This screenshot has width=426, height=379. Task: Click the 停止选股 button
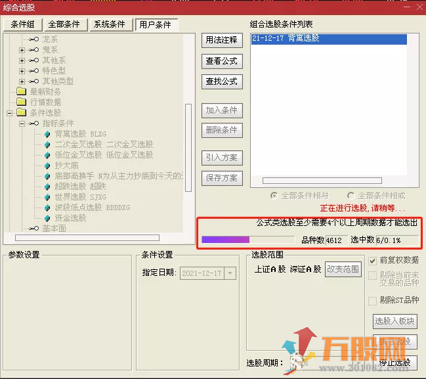(394, 363)
